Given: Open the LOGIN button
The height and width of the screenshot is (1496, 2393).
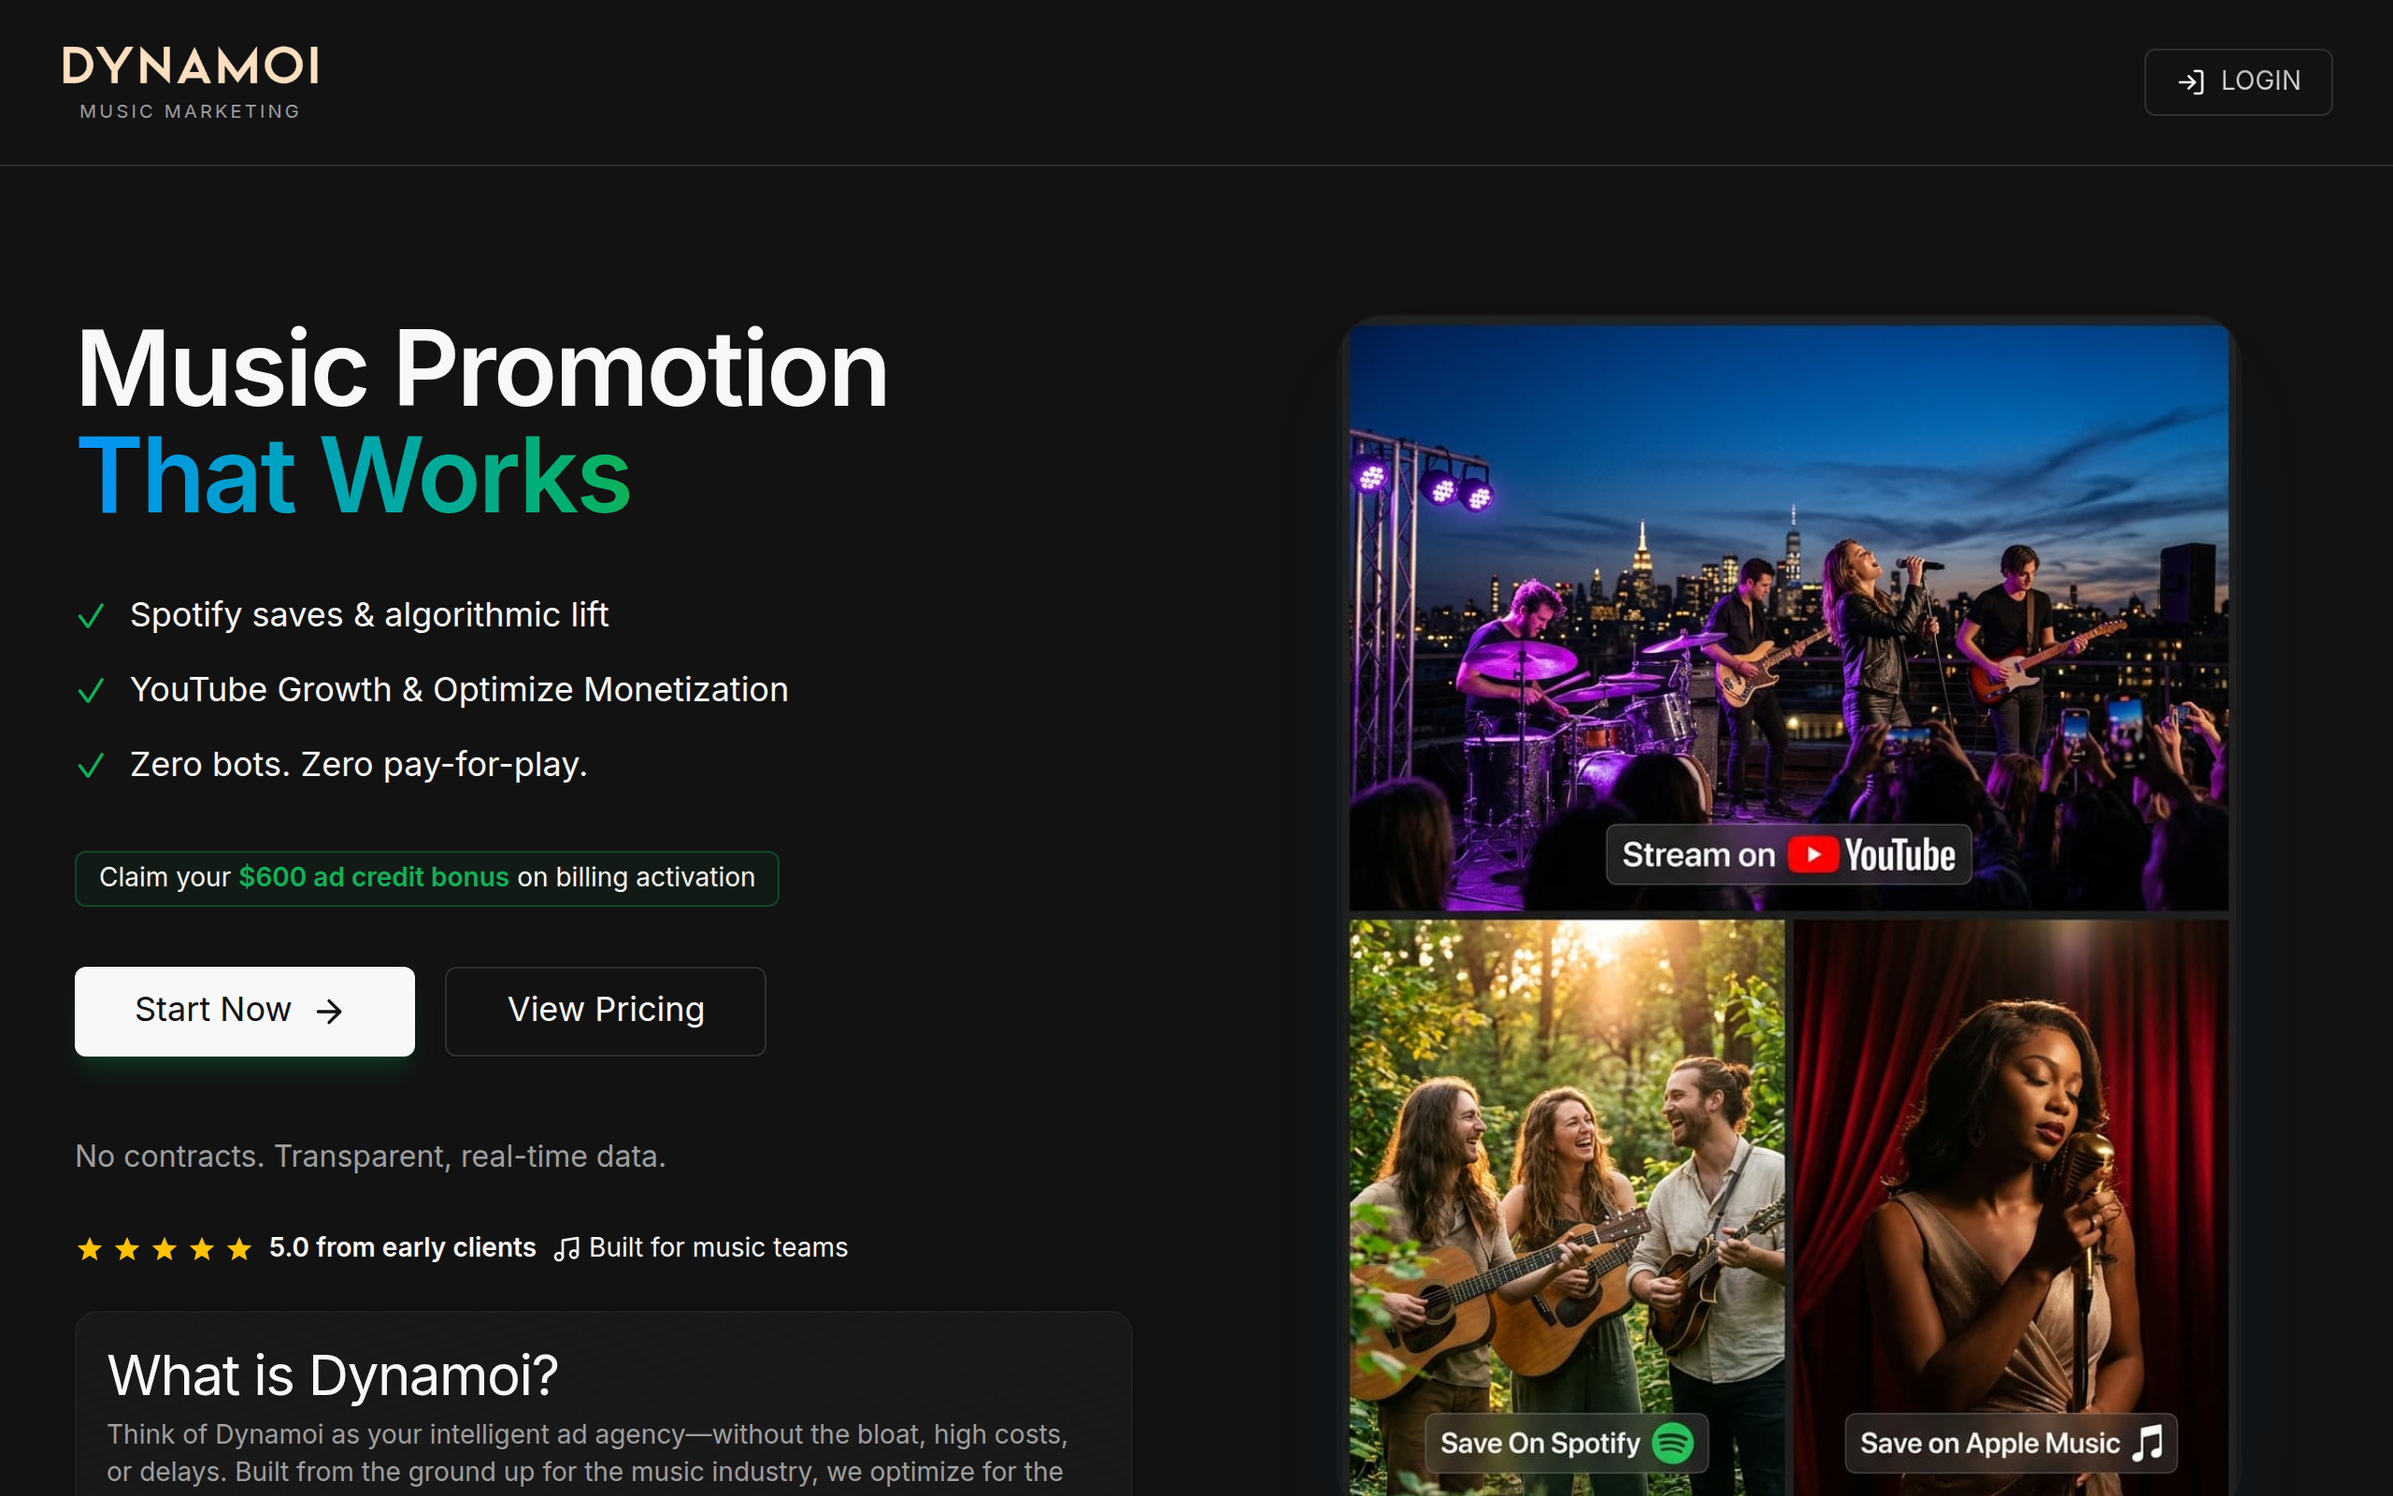Looking at the screenshot, I should coord(2237,82).
